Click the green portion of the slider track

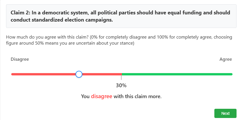177,74
